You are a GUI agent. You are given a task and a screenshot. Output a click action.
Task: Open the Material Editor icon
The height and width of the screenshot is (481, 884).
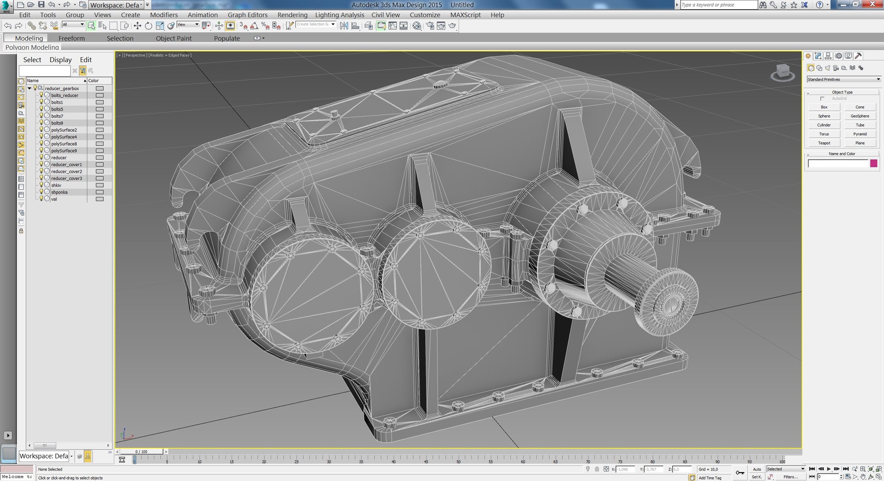click(417, 26)
